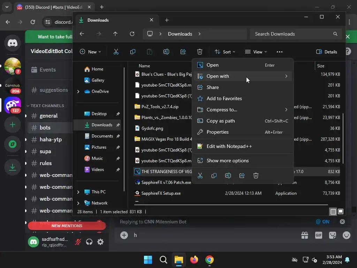Select the SapphireFX Setup.exe file
Viewport: 357px width, 268px height.
click(x=161, y=193)
